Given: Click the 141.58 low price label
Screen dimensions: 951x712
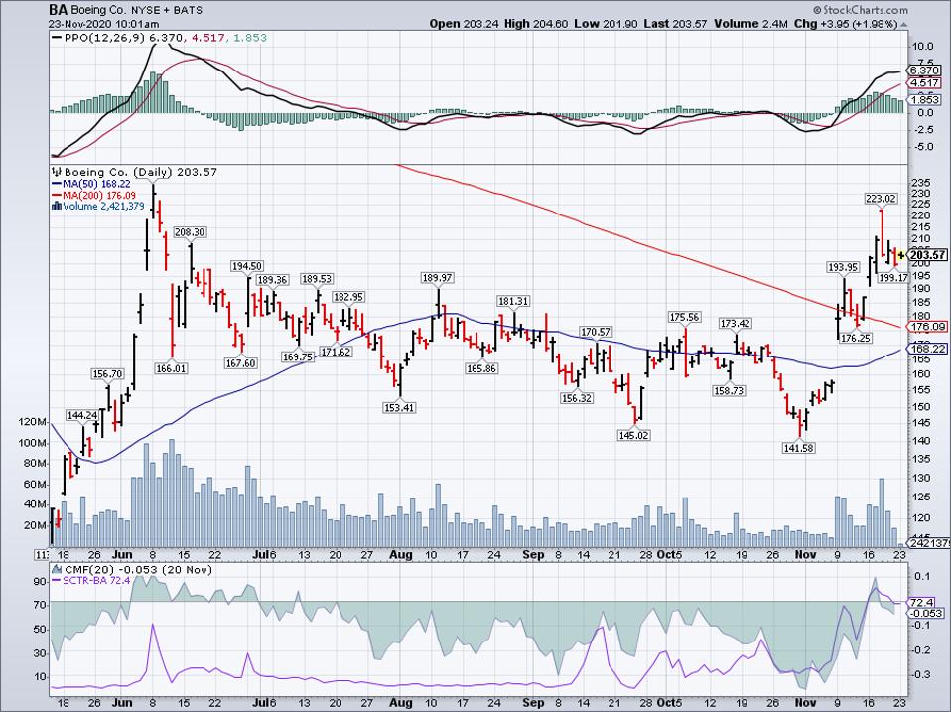Looking at the screenshot, I should coord(799,448).
